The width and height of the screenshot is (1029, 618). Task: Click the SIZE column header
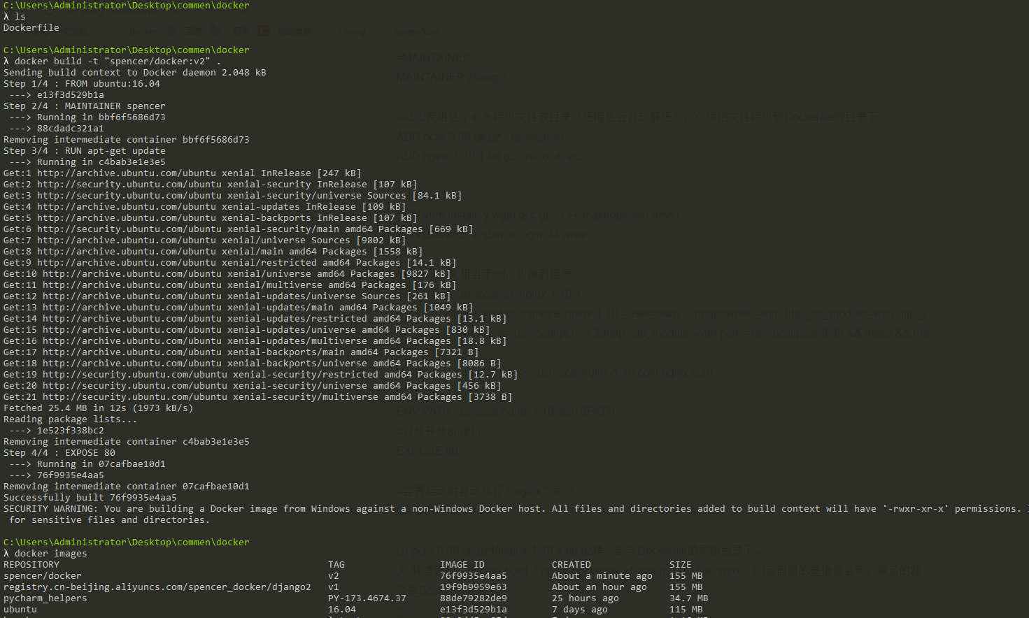(681, 565)
